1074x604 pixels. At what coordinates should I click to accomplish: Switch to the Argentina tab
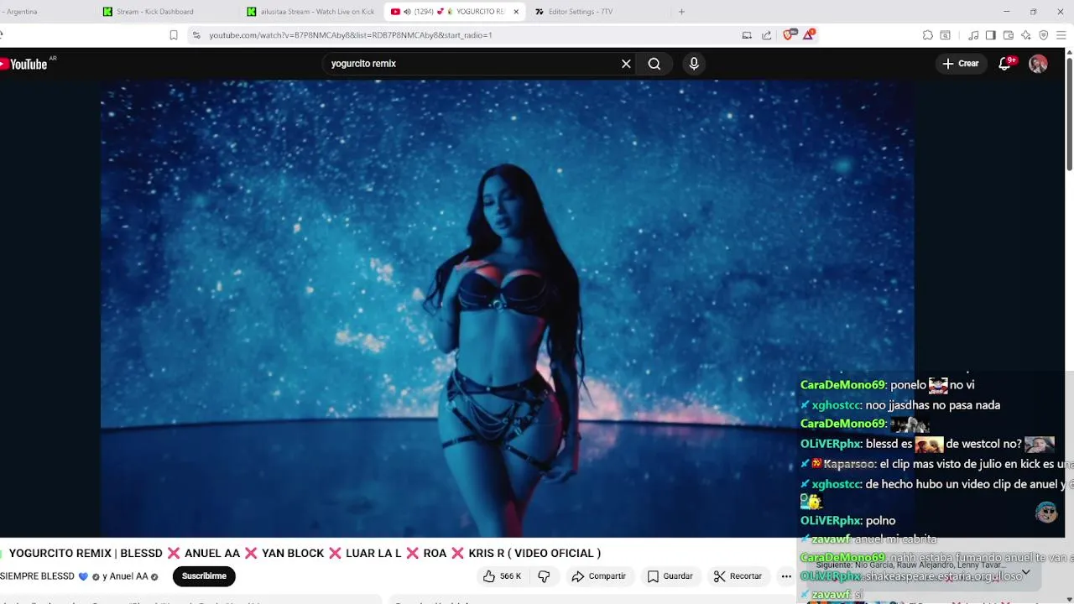(x=46, y=12)
